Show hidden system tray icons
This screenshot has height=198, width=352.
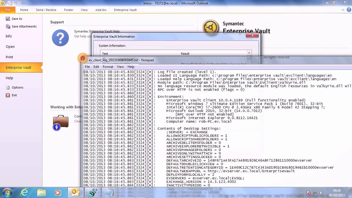click(302, 193)
